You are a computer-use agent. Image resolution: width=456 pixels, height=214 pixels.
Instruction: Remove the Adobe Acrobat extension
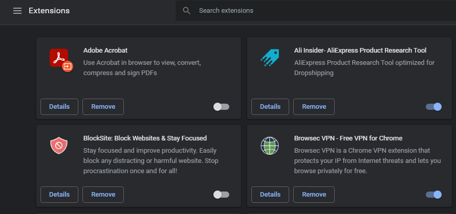(x=103, y=107)
